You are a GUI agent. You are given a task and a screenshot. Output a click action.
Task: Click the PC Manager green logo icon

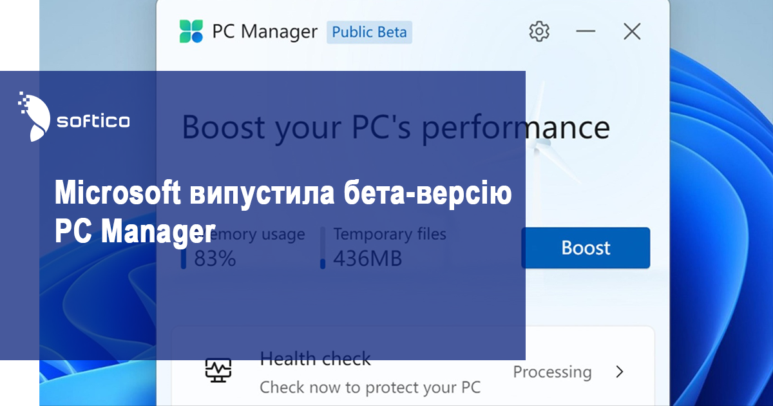point(191,31)
